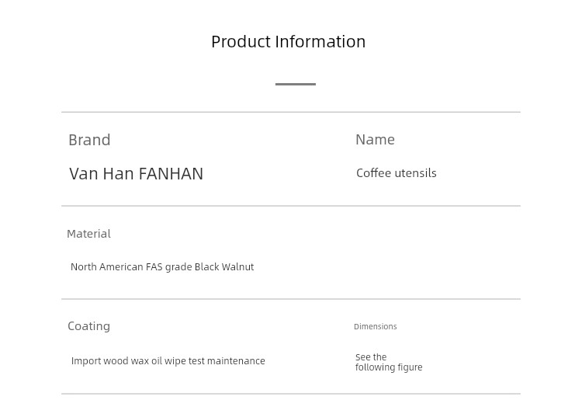Select the Coating label
This screenshot has width=582, height=407.
coord(88,326)
